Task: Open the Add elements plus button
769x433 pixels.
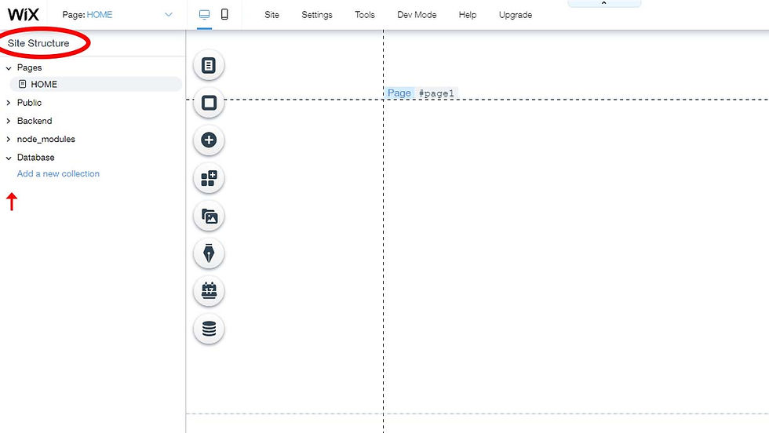Action: pos(209,140)
